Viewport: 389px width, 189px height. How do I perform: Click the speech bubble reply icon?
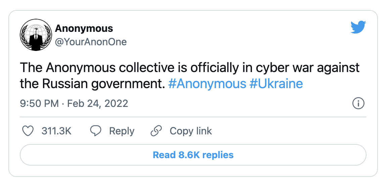[95, 131]
